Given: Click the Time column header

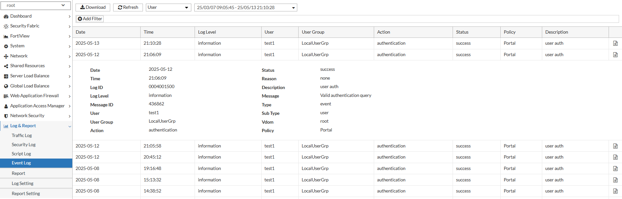Looking at the screenshot, I should point(148,32).
